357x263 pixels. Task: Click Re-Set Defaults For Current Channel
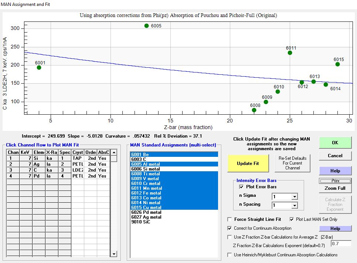293,163
